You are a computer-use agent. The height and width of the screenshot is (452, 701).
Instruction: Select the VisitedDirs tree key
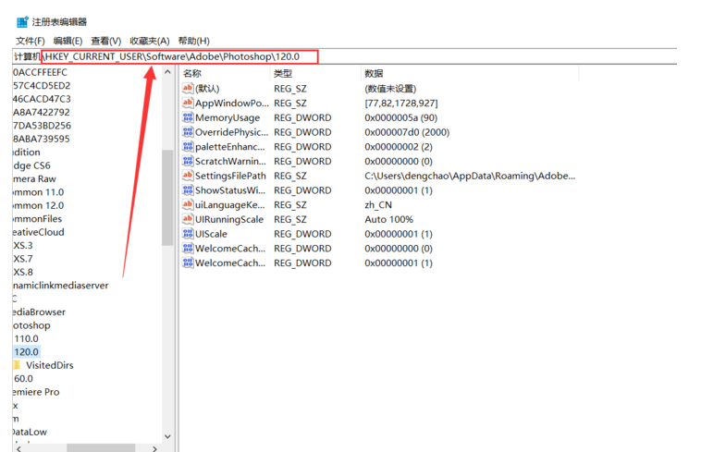click(50, 365)
